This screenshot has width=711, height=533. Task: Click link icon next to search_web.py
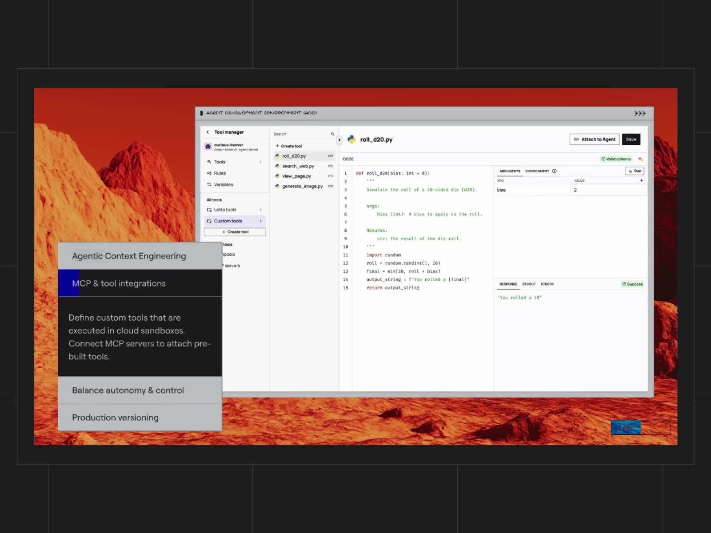click(330, 166)
